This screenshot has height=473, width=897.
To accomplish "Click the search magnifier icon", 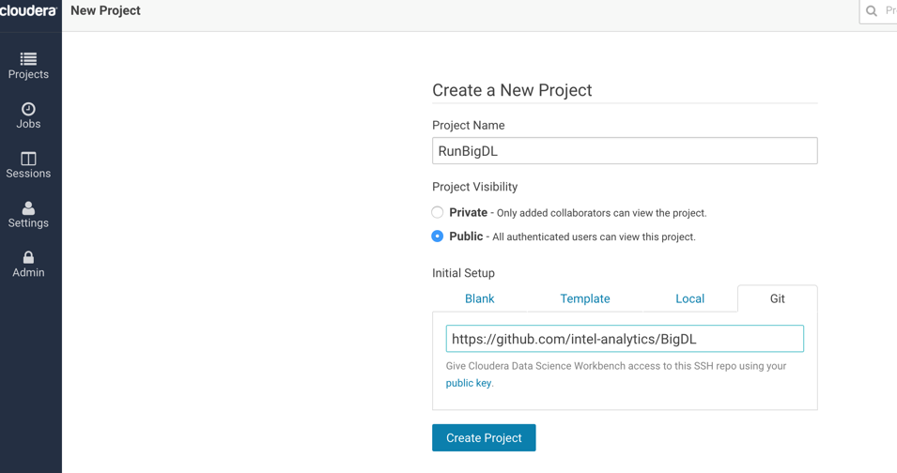I will (872, 11).
